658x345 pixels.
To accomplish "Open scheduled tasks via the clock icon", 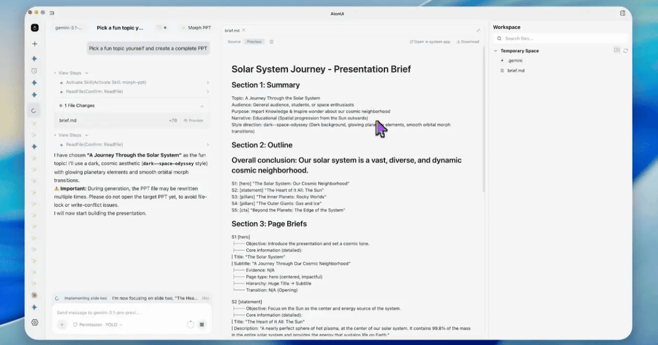I will click(35, 71).
